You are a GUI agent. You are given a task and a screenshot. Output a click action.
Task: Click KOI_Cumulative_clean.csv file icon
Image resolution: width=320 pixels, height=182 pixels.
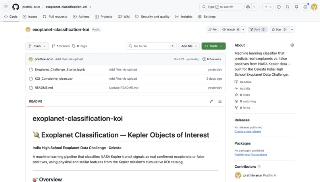point(31,79)
